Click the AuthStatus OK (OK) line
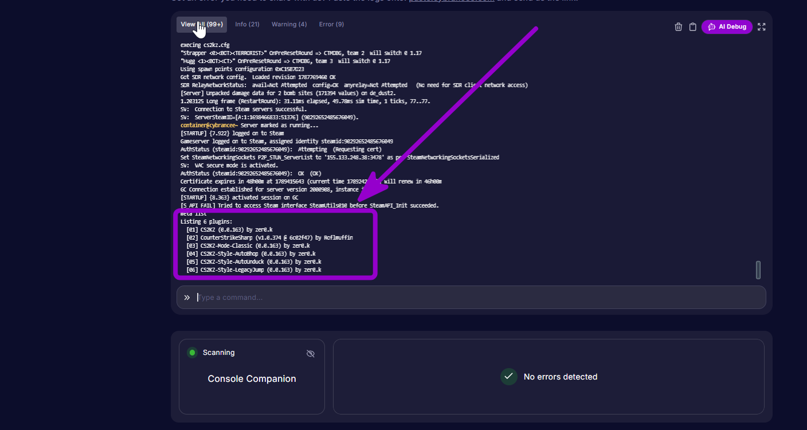Image resolution: width=807 pixels, height=430 pixels. point(250,173)
